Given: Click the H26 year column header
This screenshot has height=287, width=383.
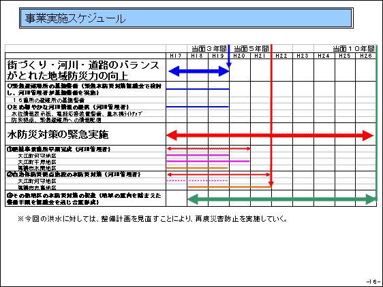Looking at the screenshot, I should 366,56.
